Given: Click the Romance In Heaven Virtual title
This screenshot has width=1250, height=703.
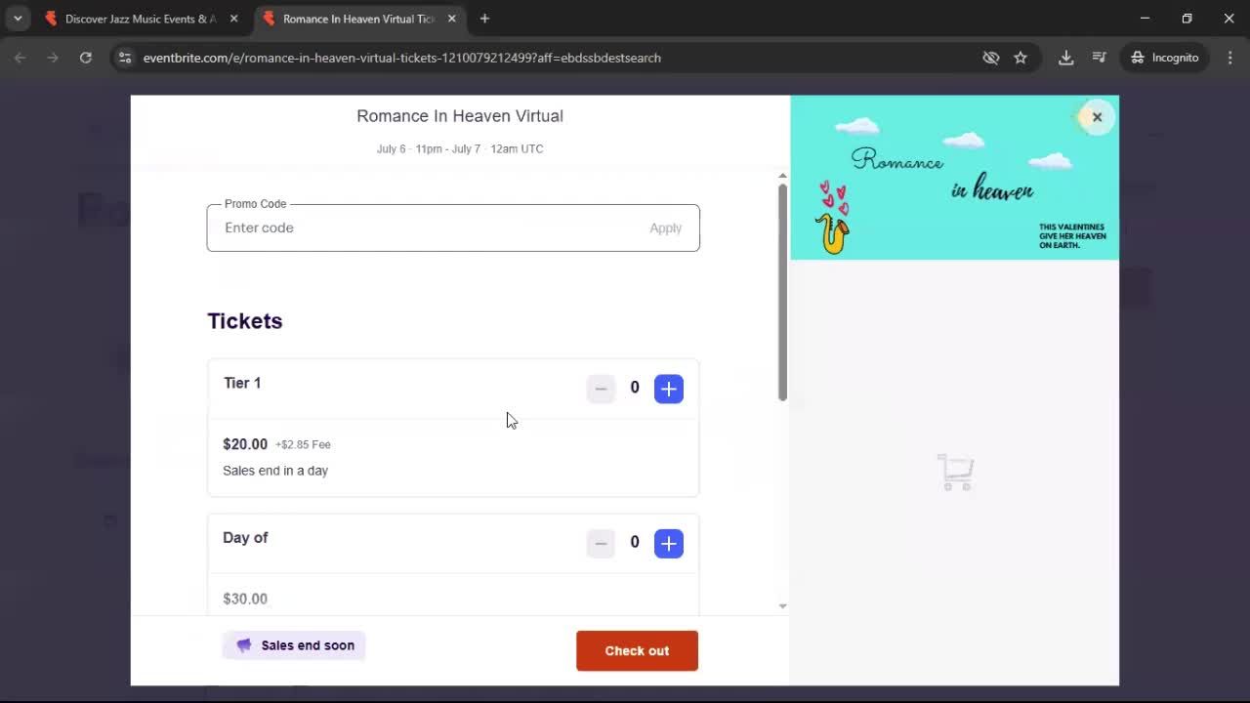Looking at the screenshot, I should click(x=460, y=116).
